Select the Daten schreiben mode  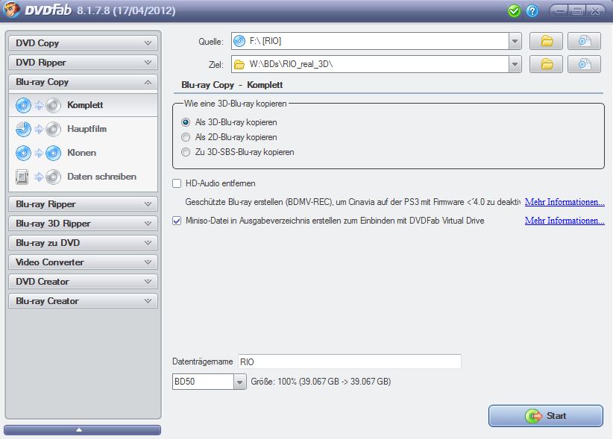[83, 177]
